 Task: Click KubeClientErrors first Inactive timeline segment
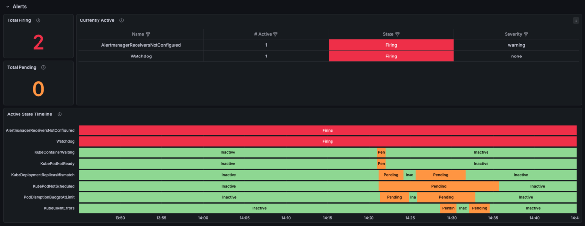(x=260, y=208)
